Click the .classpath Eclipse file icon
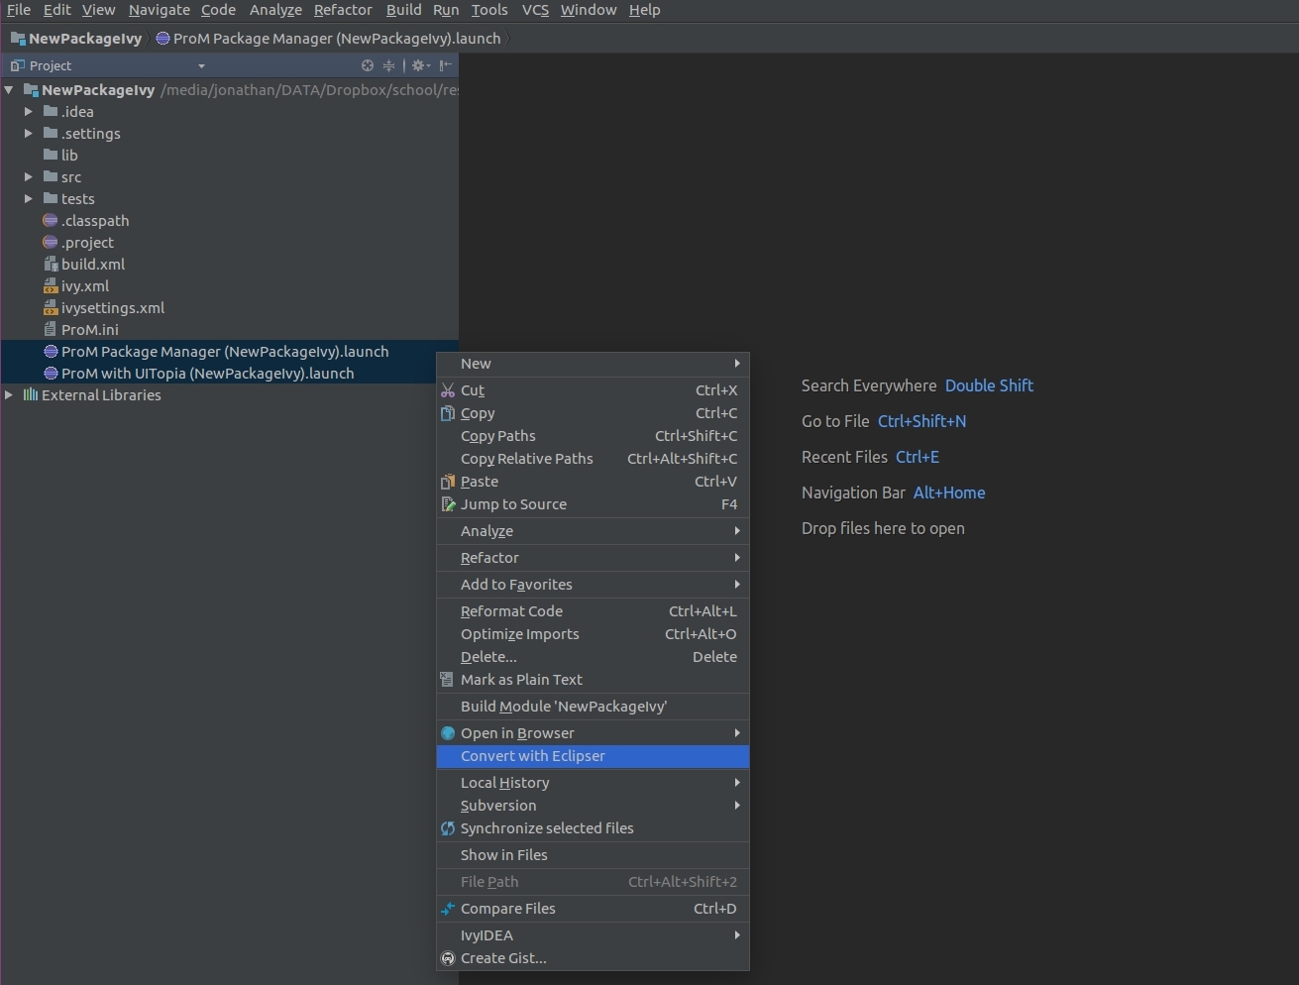This screenshot has height=985, width=1299. pos(51,220)
